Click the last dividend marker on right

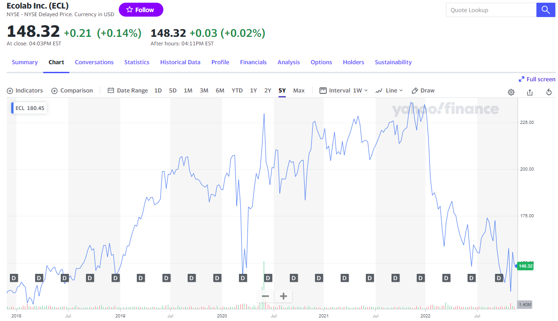point(499,278)
